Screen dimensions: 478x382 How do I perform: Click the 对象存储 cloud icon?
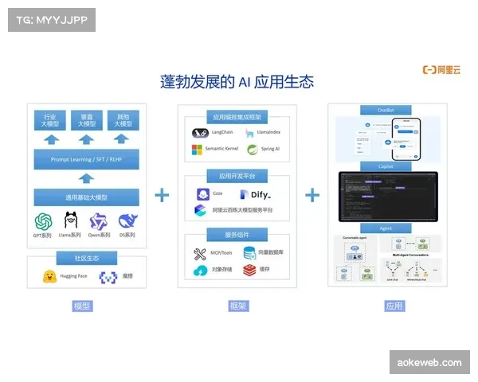(200, 271)
